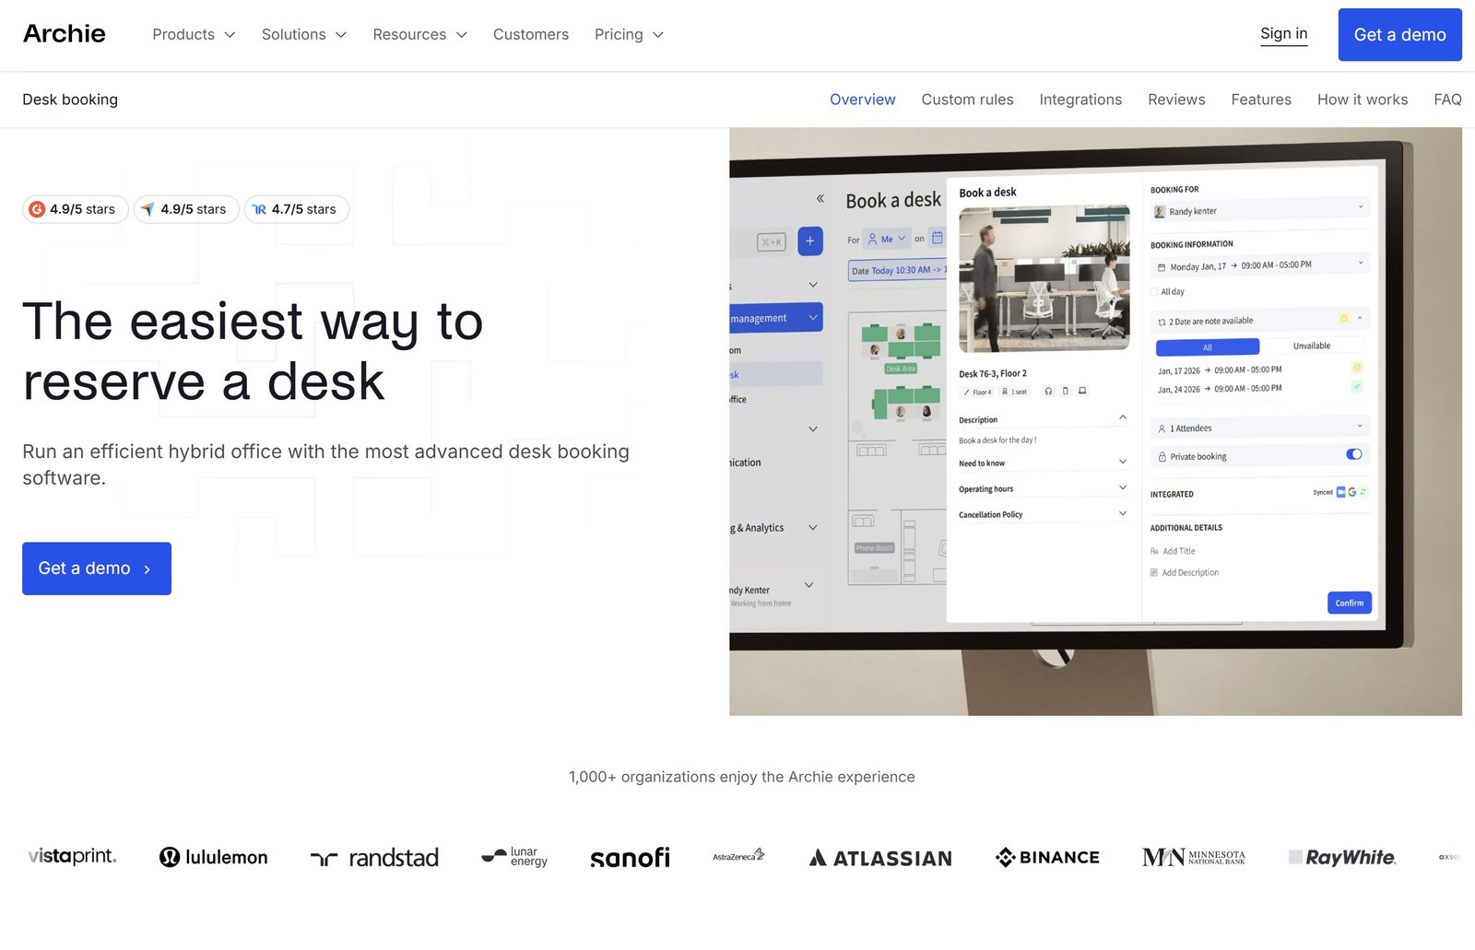Click the desk photo thumbnail in booking panel
This screenshot has height=950, width=1475.
point(1044,278)
